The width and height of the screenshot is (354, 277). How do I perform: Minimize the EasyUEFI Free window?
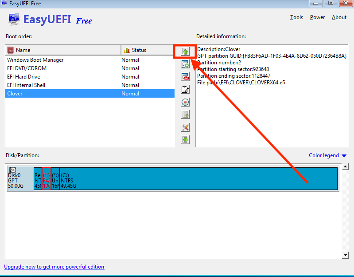point(315,3)
